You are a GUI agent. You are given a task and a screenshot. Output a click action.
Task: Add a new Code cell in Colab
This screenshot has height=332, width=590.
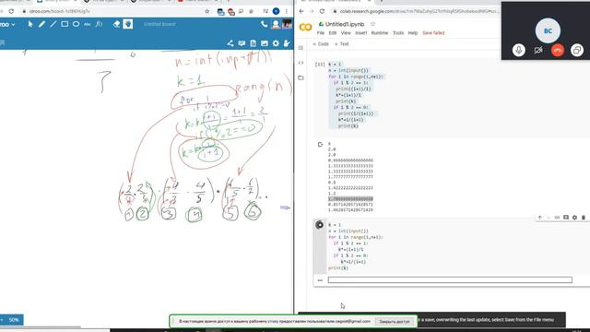click(321, 44)
